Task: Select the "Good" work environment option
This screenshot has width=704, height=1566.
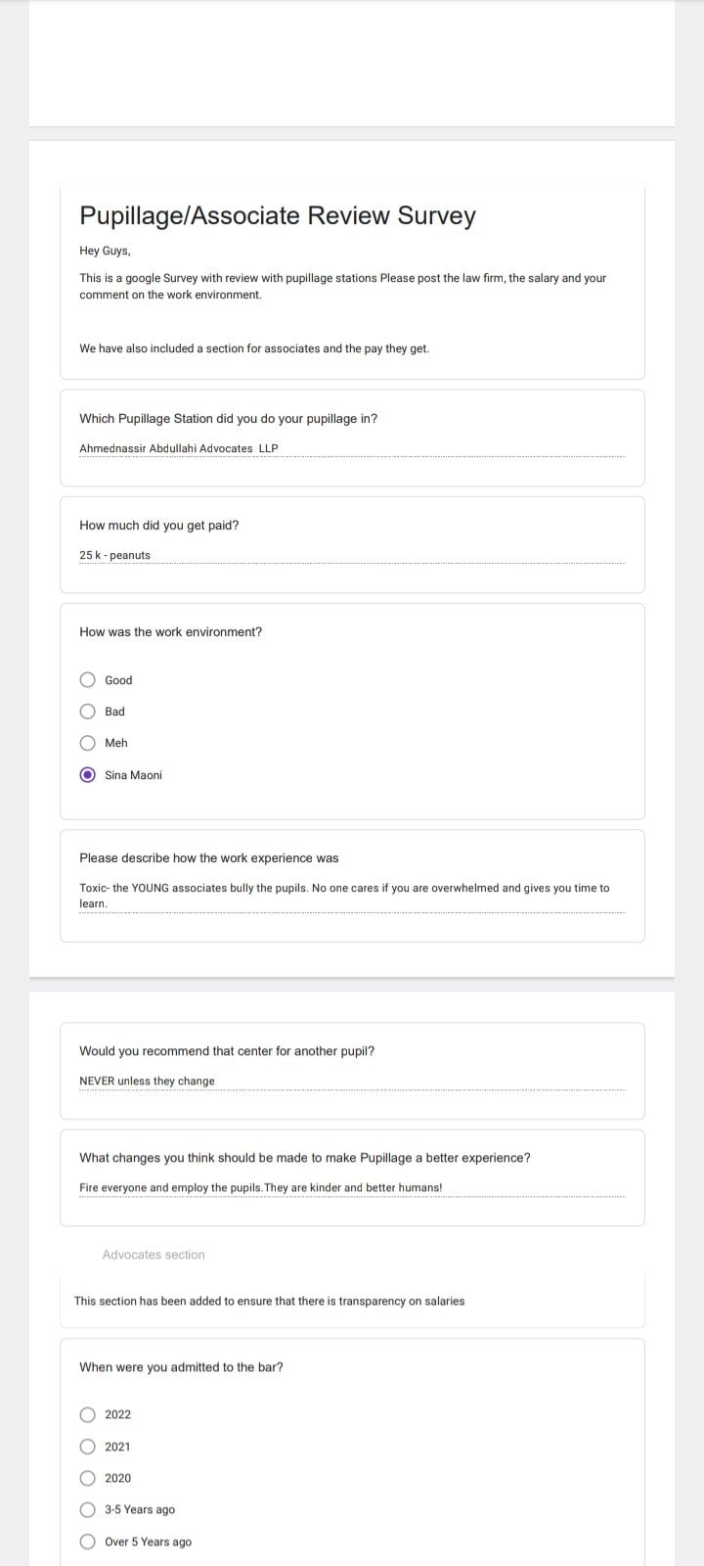Action: tap(88, 680)
